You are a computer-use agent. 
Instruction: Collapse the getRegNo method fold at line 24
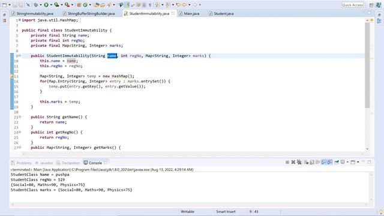click(20, 132)
